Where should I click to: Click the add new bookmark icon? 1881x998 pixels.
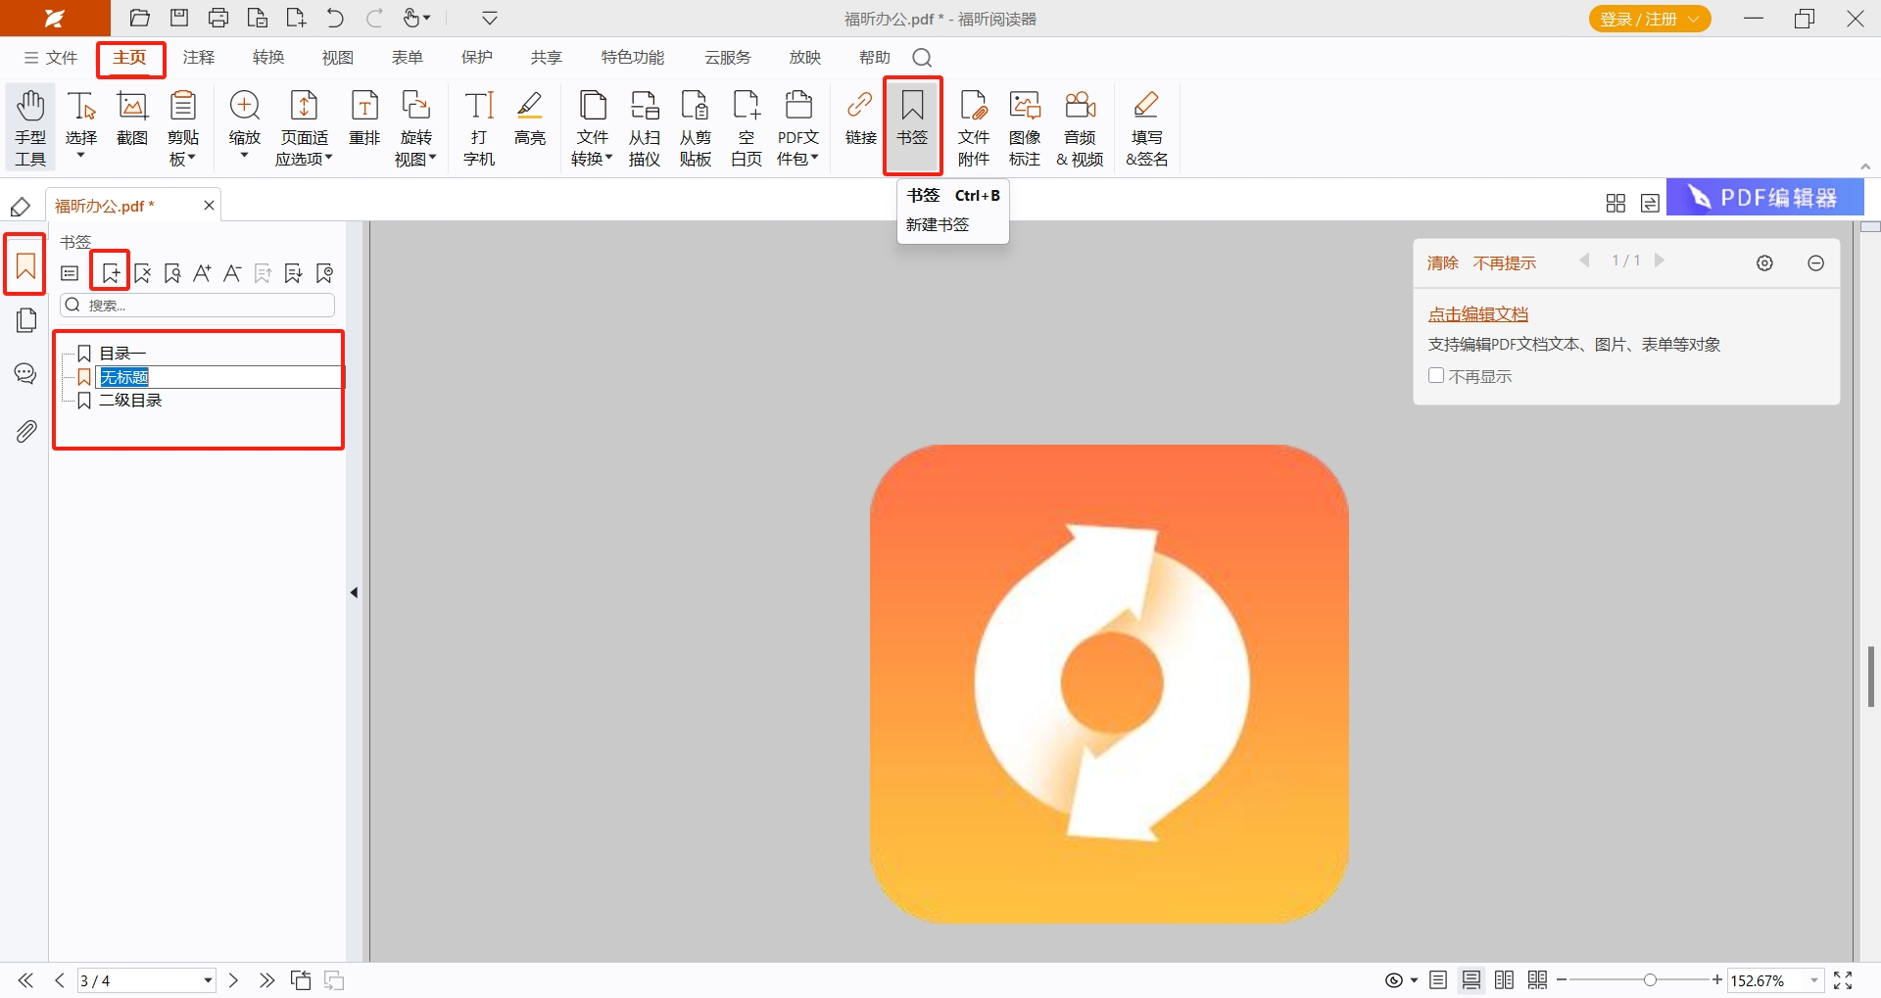pos(111,273)
